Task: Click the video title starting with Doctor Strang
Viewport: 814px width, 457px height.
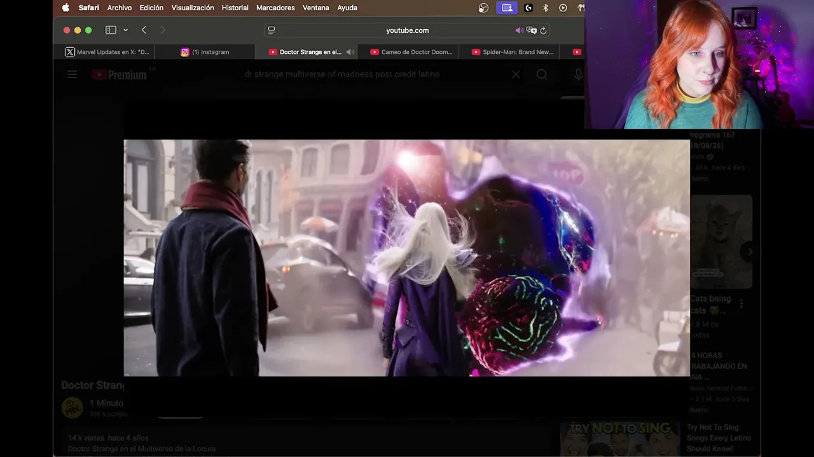Action: point(93,385)
